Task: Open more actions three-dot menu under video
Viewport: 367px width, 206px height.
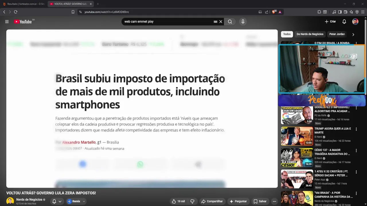Action: coord(274,201)
